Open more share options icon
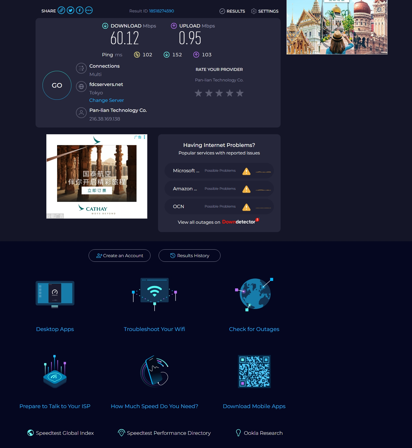This screenshot has width=412, height=448. 89,11
